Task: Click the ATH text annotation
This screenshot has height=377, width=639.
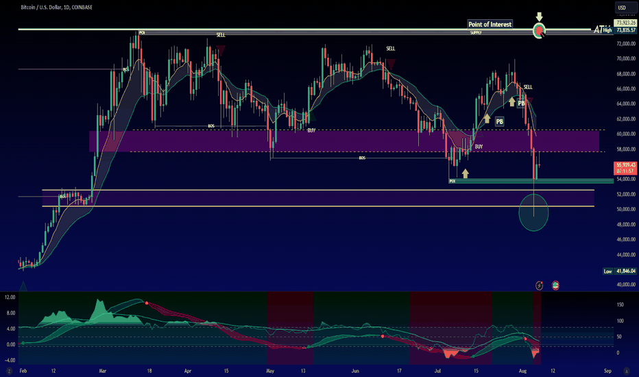Action: click(x=599, y=29)
